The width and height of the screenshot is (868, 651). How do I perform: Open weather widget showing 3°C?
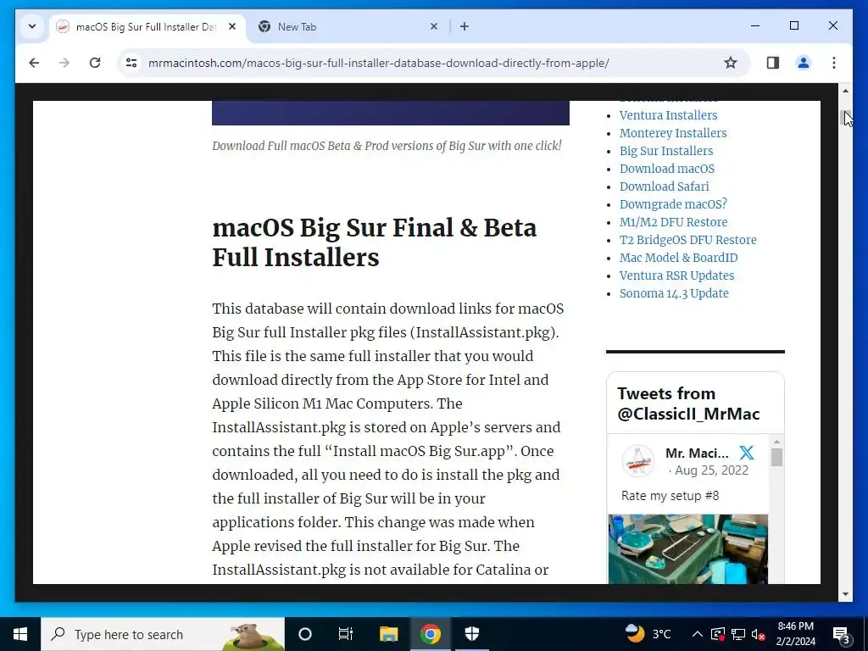tap(648, 634)
